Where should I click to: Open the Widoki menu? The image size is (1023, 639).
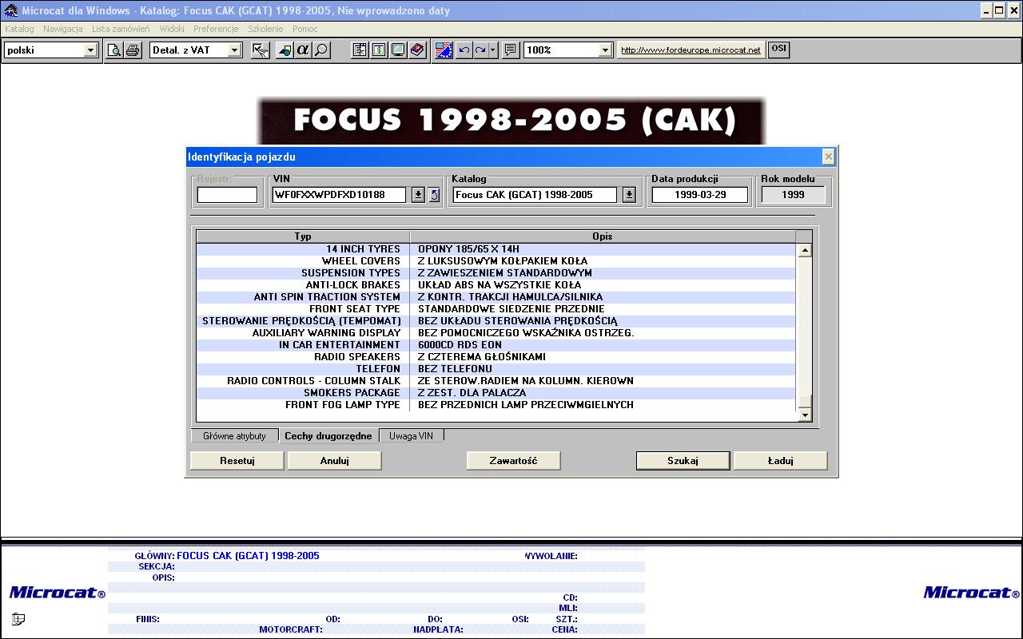click(172, 29)
